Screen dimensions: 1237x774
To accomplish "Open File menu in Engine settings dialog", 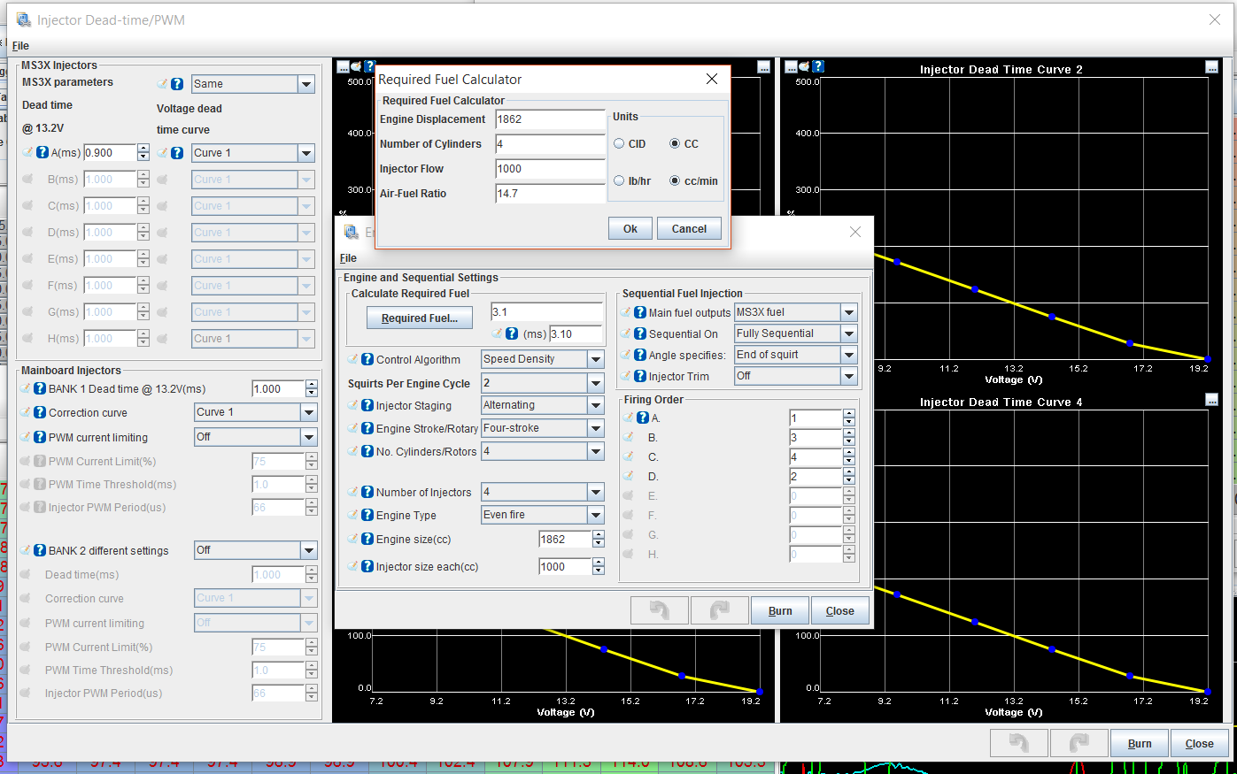I will click(x=348, y=258).
